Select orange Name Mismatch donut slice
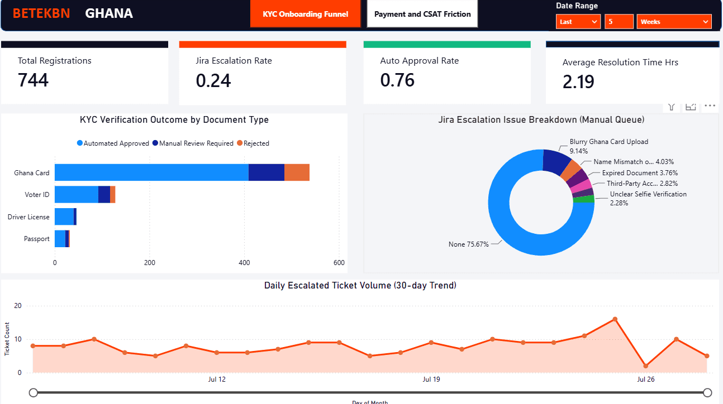Image resolution: width=723 pixels, height=404 pixels. [571, 170]
